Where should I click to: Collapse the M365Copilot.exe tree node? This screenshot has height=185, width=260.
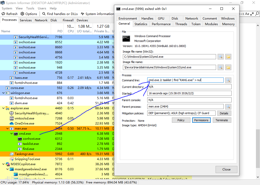click(3, 164)
